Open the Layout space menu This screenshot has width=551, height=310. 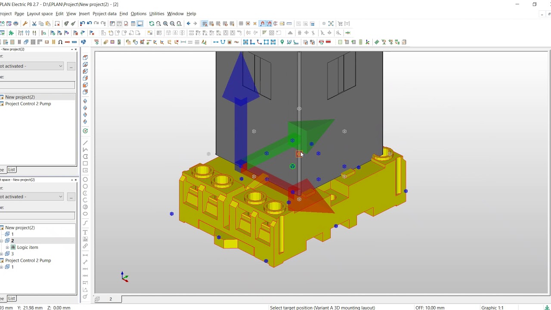(x=40, y=14)
